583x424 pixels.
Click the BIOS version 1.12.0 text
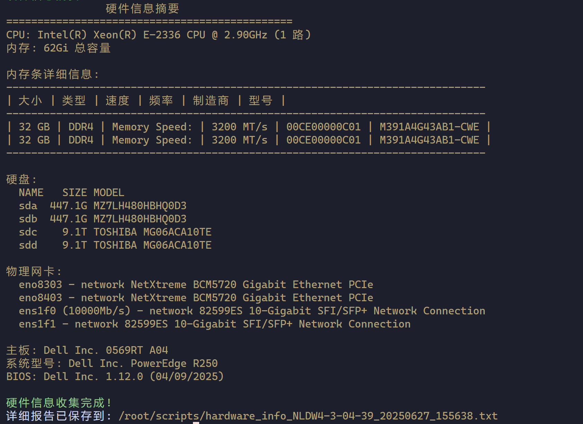[124, 377]
